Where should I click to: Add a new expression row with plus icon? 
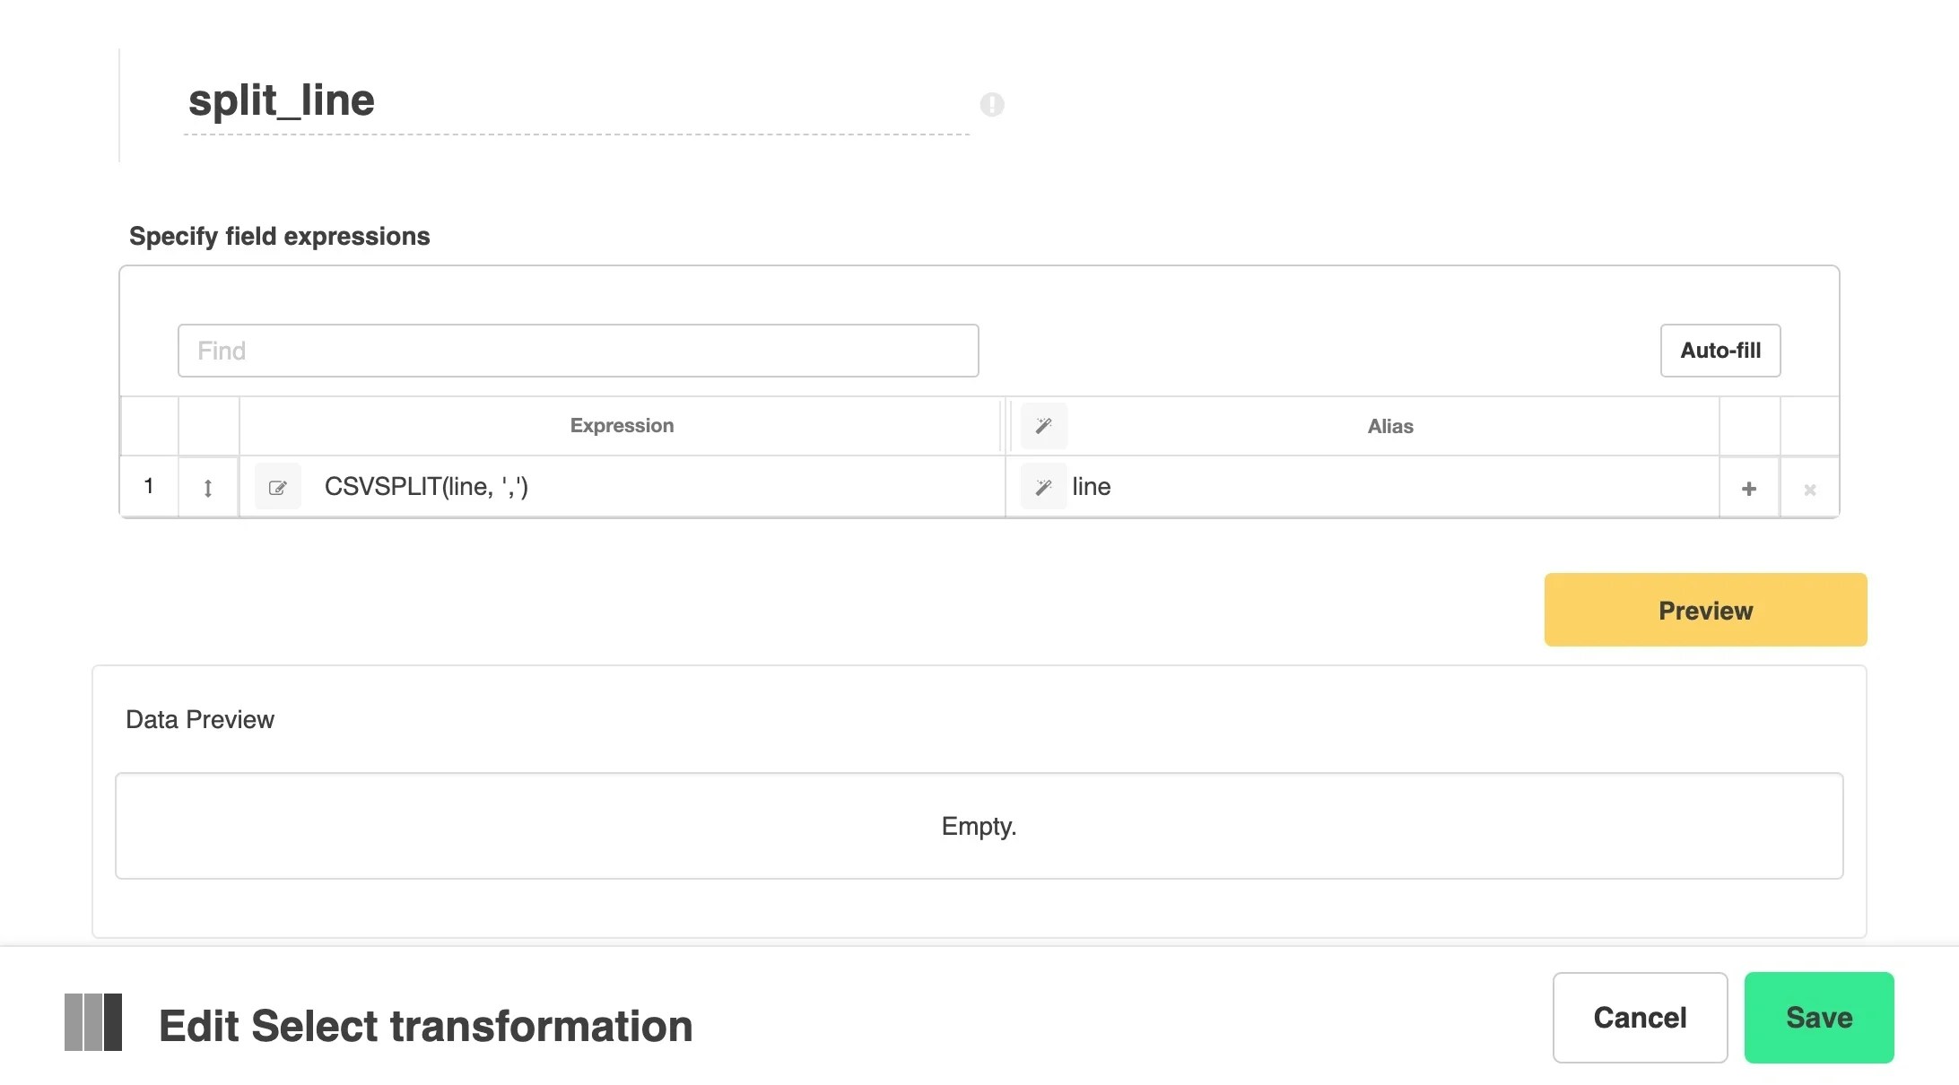pyautogui.click(x=1748, y=489)
